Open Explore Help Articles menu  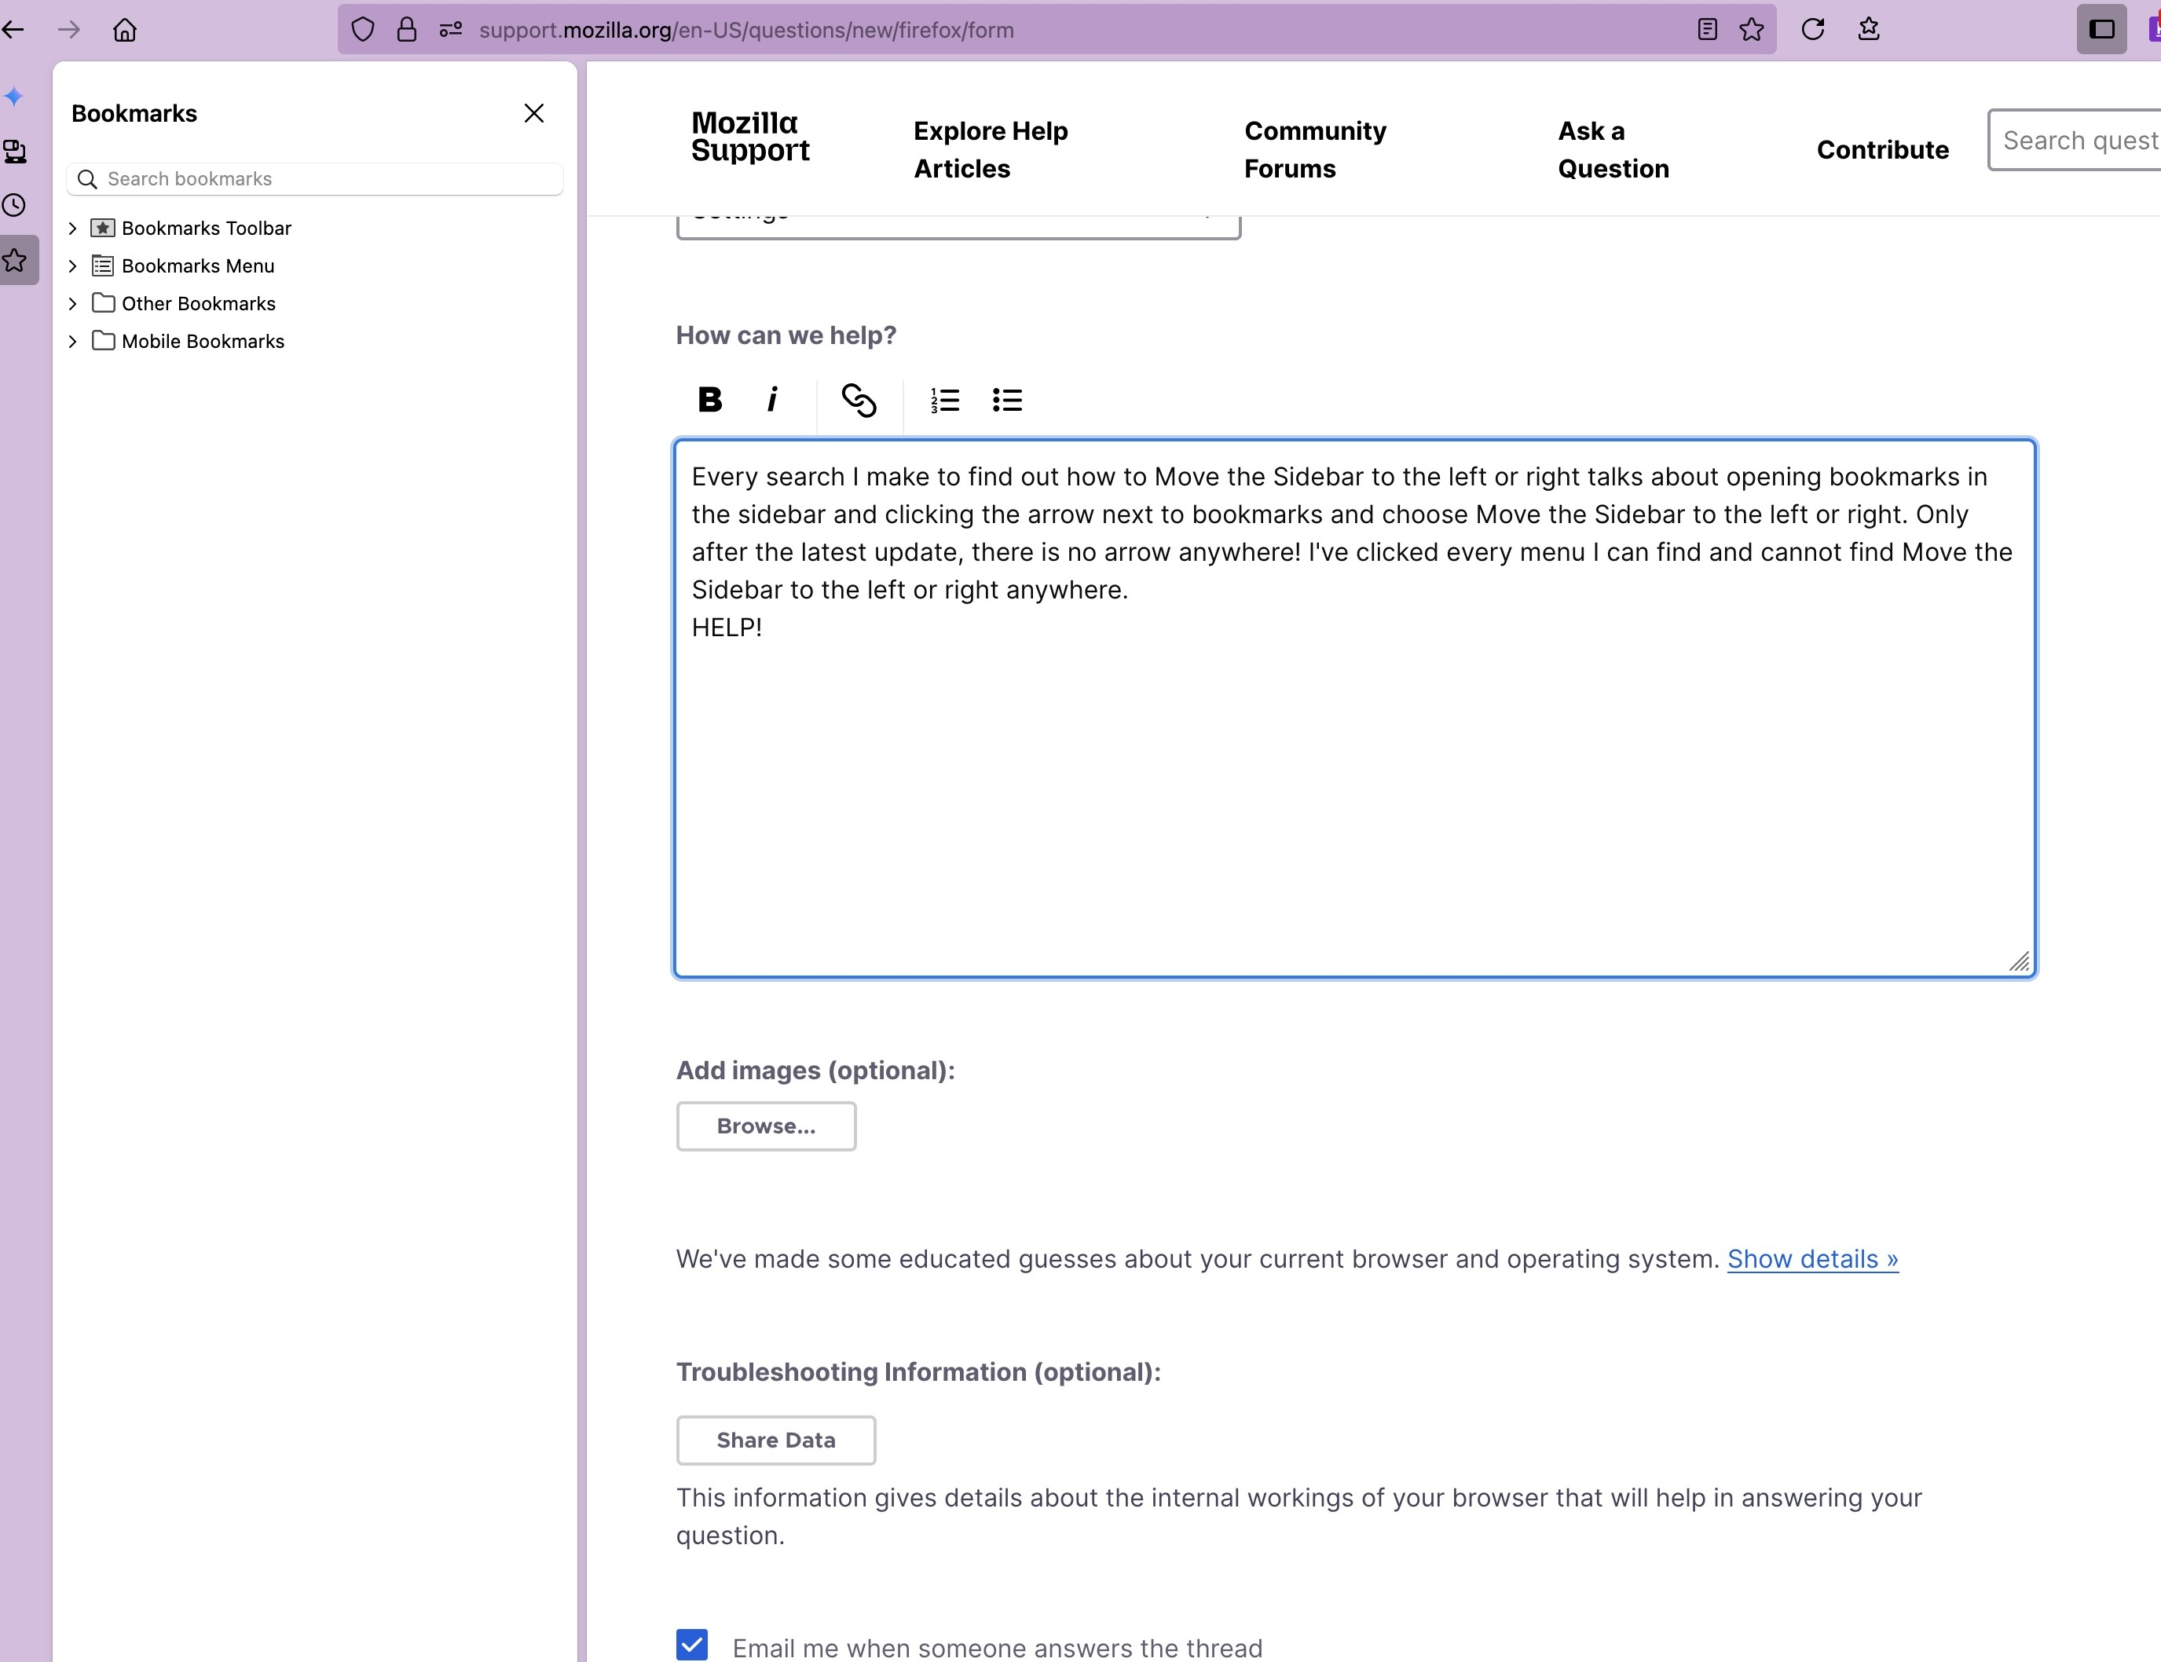pos(991,149)
